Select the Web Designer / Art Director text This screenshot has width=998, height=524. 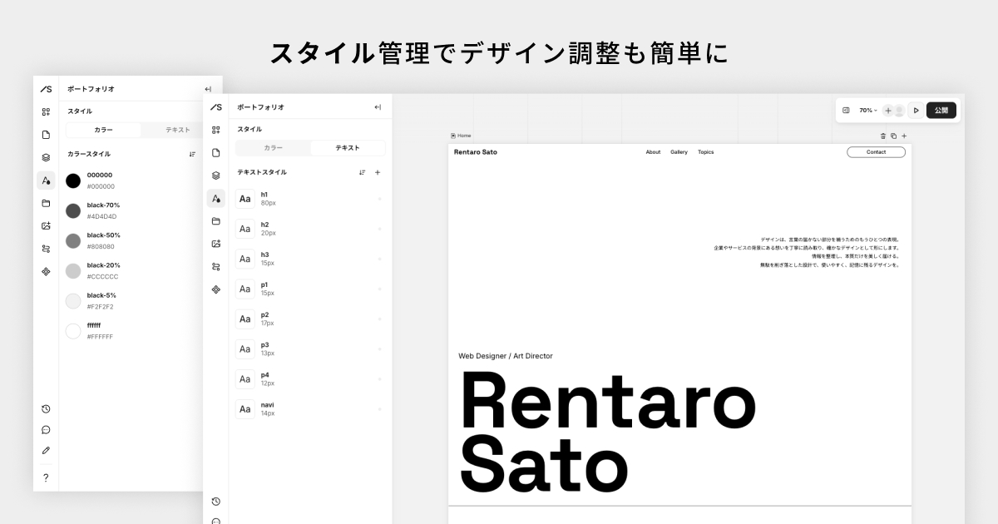pyautogui.click(x=506, y=356)
